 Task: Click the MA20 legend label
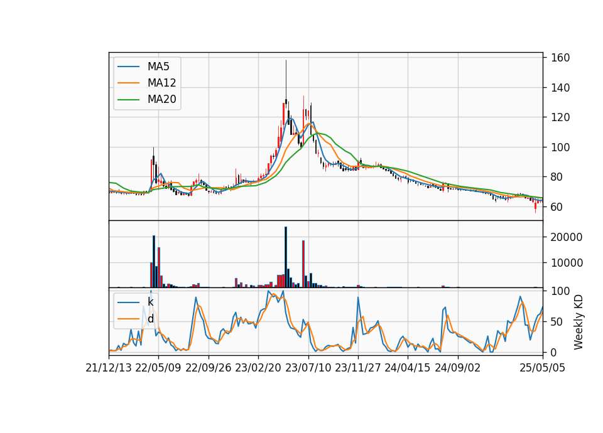tap(162, 99)
